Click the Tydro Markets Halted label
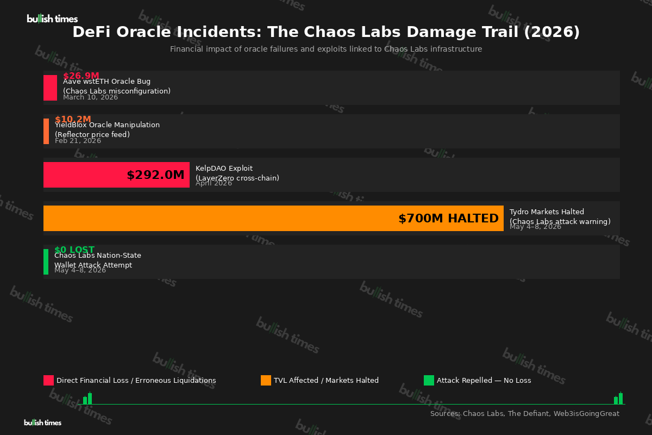The height and width of the screenshot is (435, 652). pyautogui.click(x=547, y=212)
